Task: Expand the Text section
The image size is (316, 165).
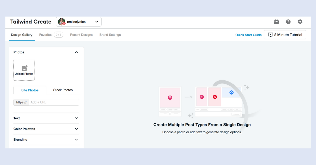Action: tap(46, 118)
